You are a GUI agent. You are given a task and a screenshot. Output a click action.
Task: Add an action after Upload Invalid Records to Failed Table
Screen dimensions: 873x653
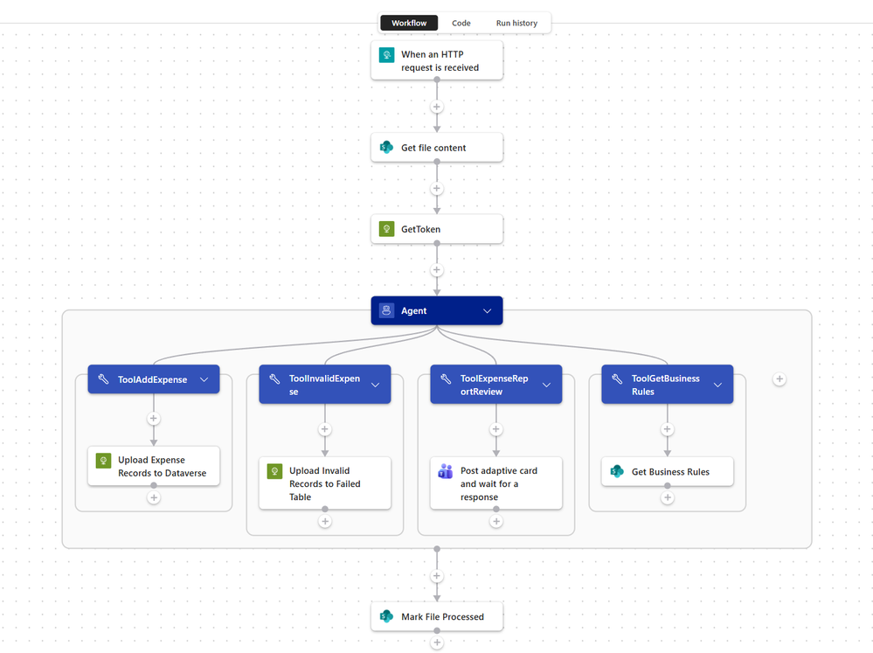pos(325,521)
